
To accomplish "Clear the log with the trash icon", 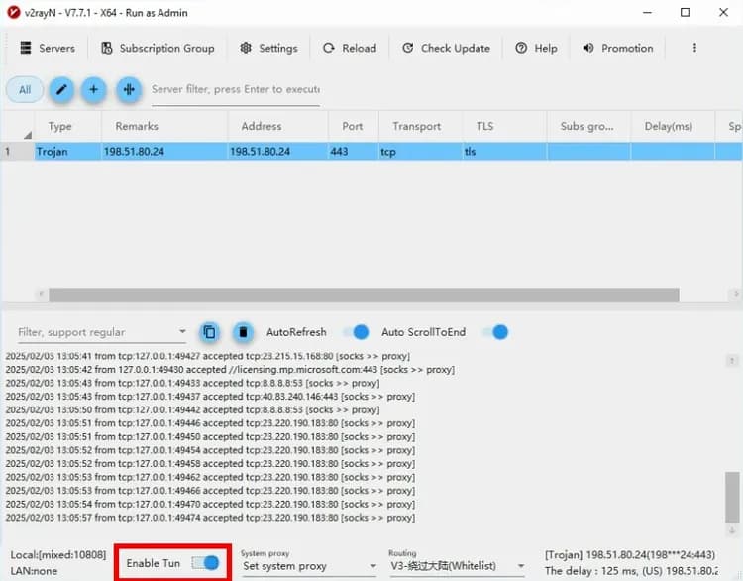I will (x=242, y=332).
